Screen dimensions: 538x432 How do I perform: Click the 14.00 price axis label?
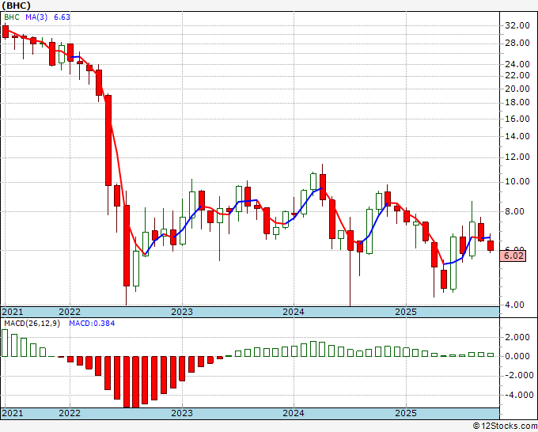(517, 136)
